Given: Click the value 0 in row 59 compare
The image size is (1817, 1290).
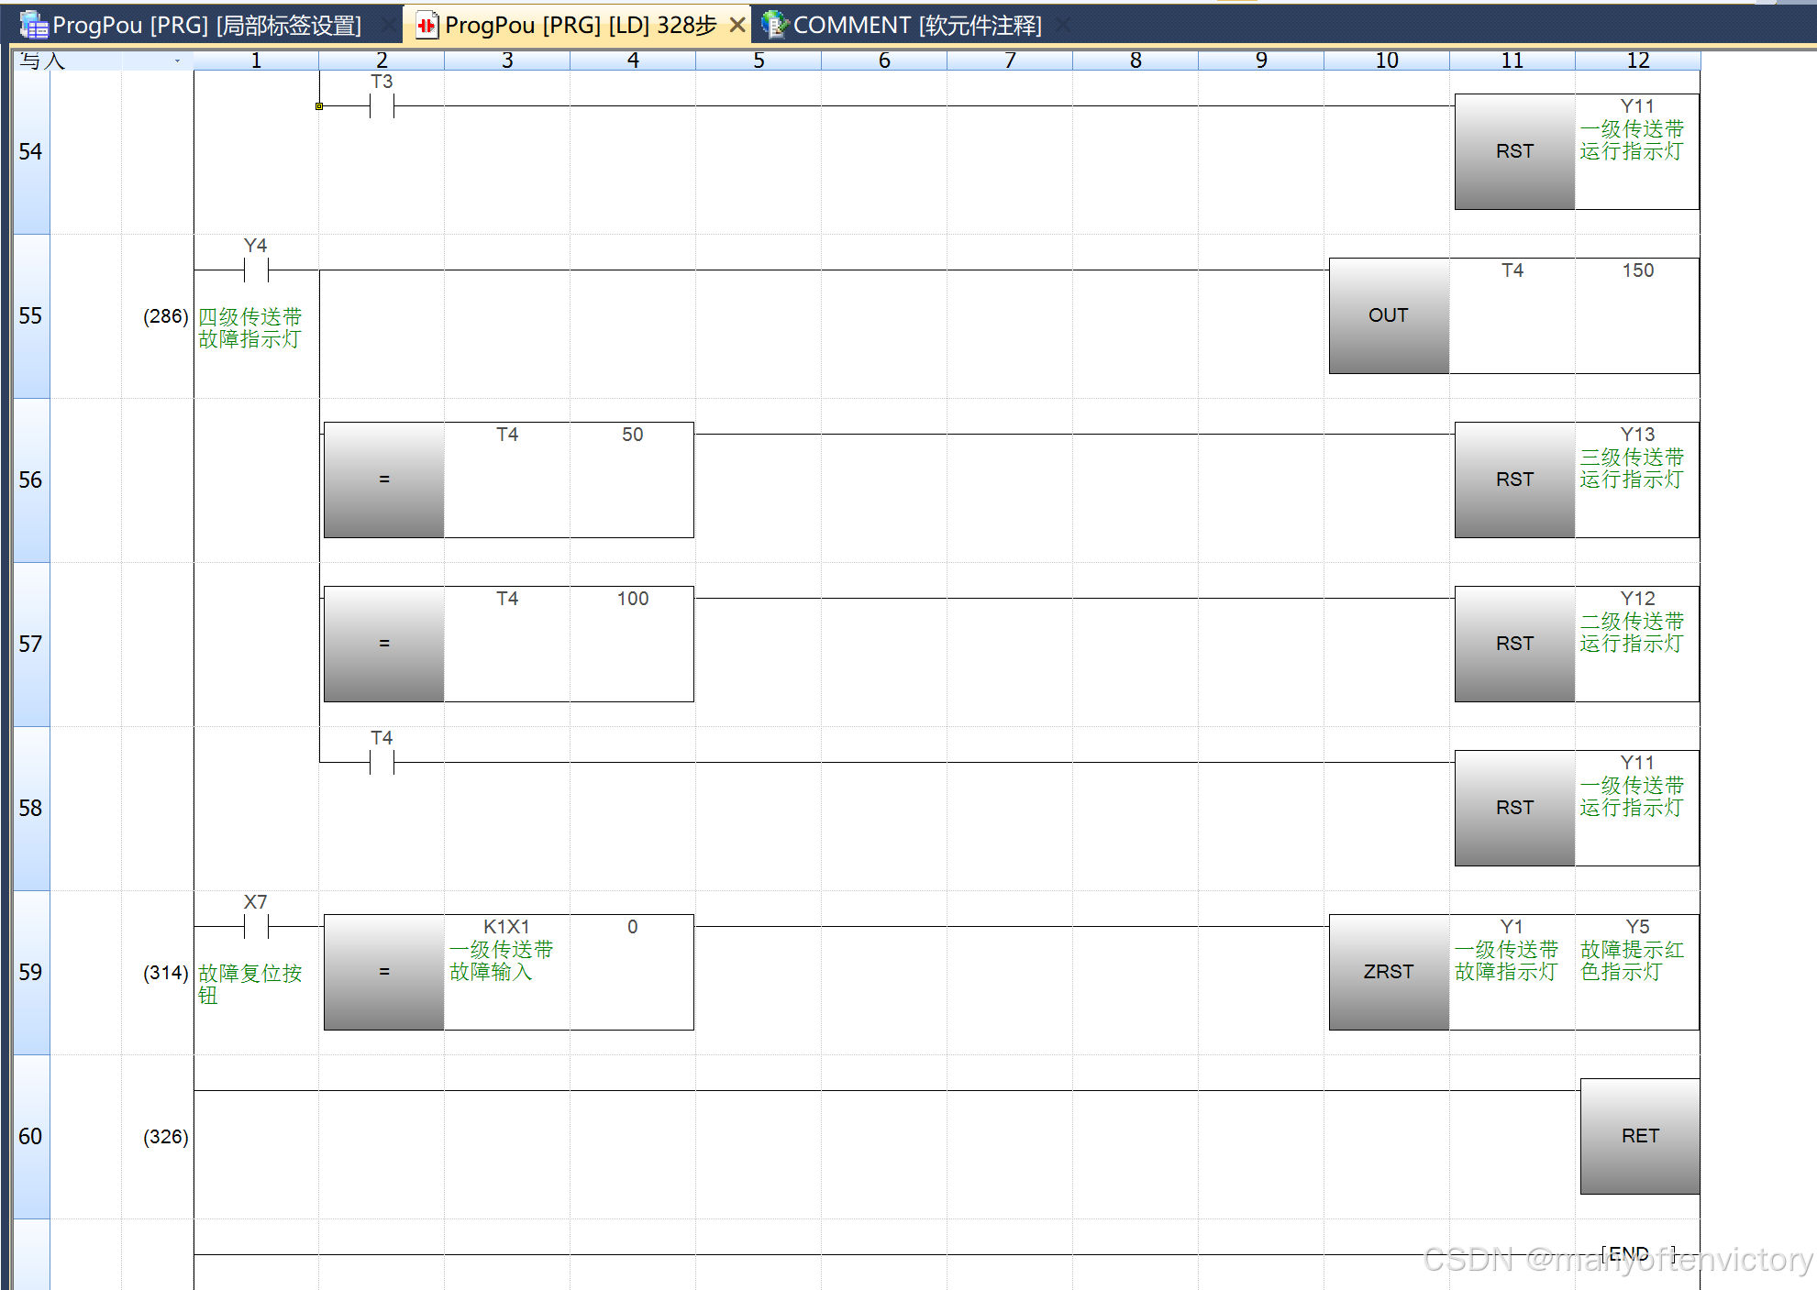Looking at the screenshot, I should click(x=633, y=927).
